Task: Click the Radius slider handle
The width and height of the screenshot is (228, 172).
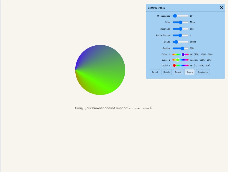Action: (182, 48)
